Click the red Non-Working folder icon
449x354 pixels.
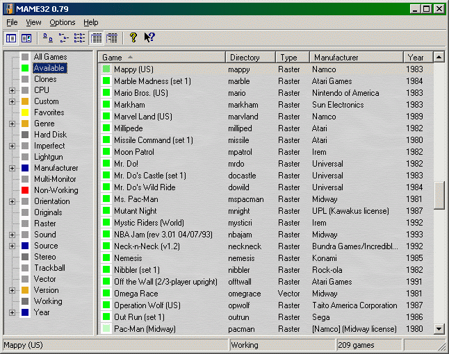point(25,190)
